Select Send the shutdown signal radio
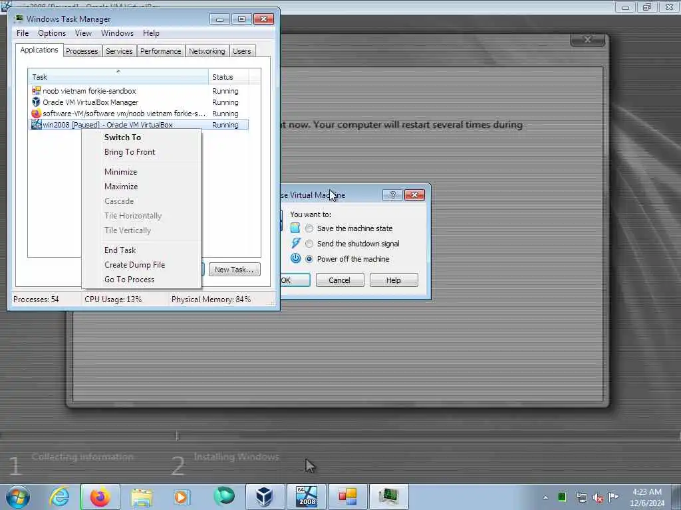The width and height of the screenshot is (681, 510). point(309,244)
